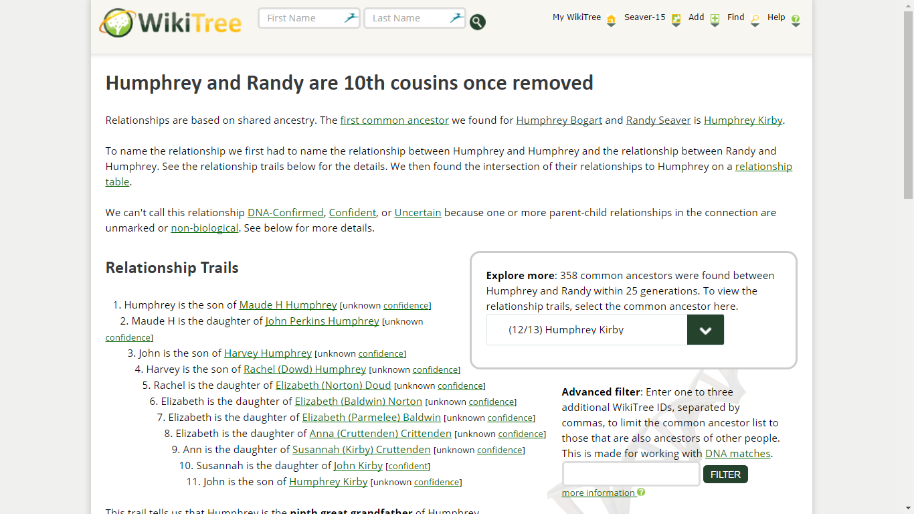Screen dimensions: 914x514
Task: Open the Add menu
Action: coord(697,17)
